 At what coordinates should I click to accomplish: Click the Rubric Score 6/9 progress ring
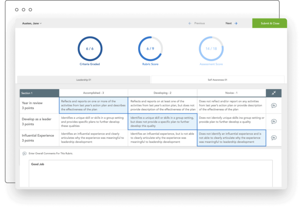pyautogui.click(x=151, y=49)
